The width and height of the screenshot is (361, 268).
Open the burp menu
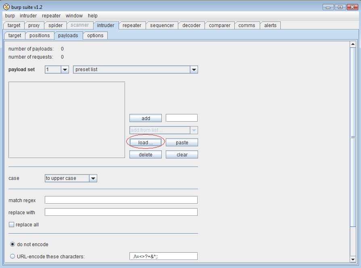10,16
